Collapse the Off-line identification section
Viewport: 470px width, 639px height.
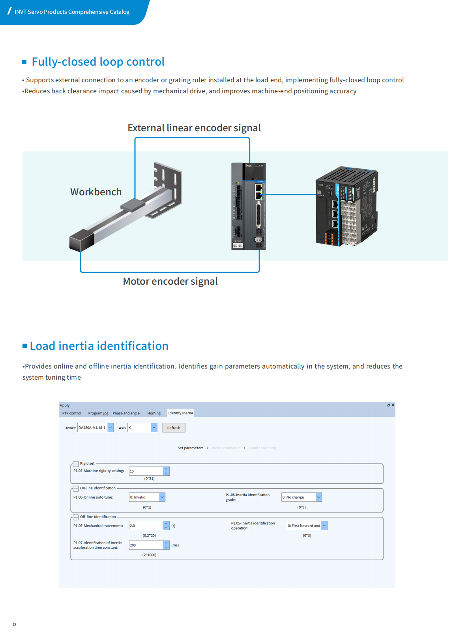[76, 517]
